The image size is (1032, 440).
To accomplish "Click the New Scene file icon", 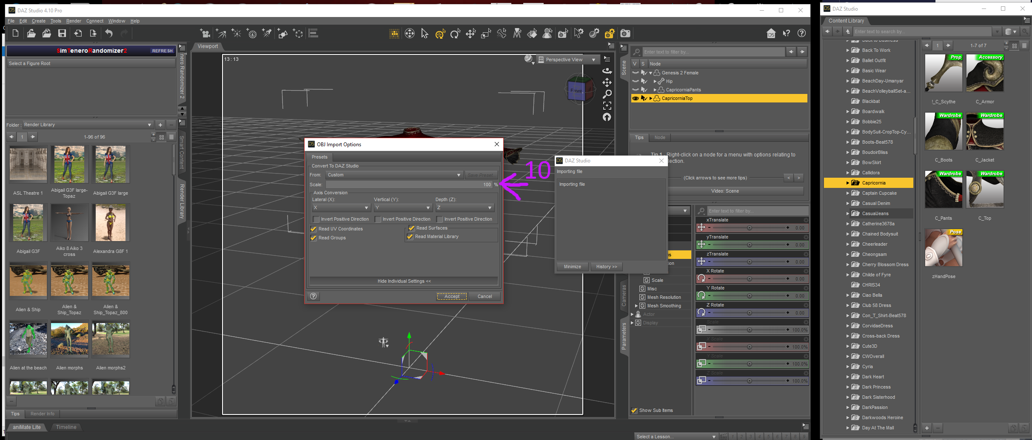I will pos(15,33).
